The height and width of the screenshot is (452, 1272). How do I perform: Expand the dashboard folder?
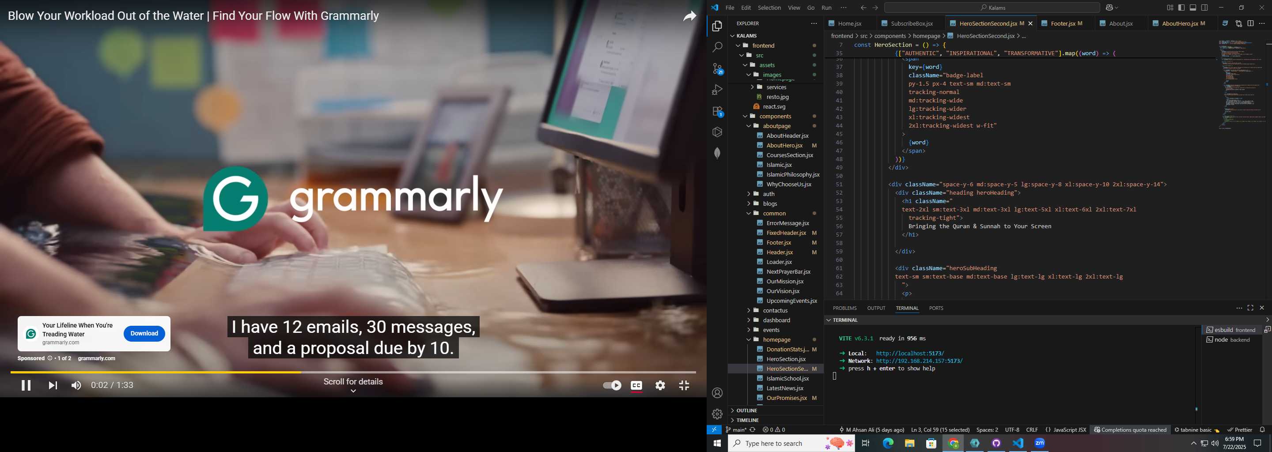775,320
